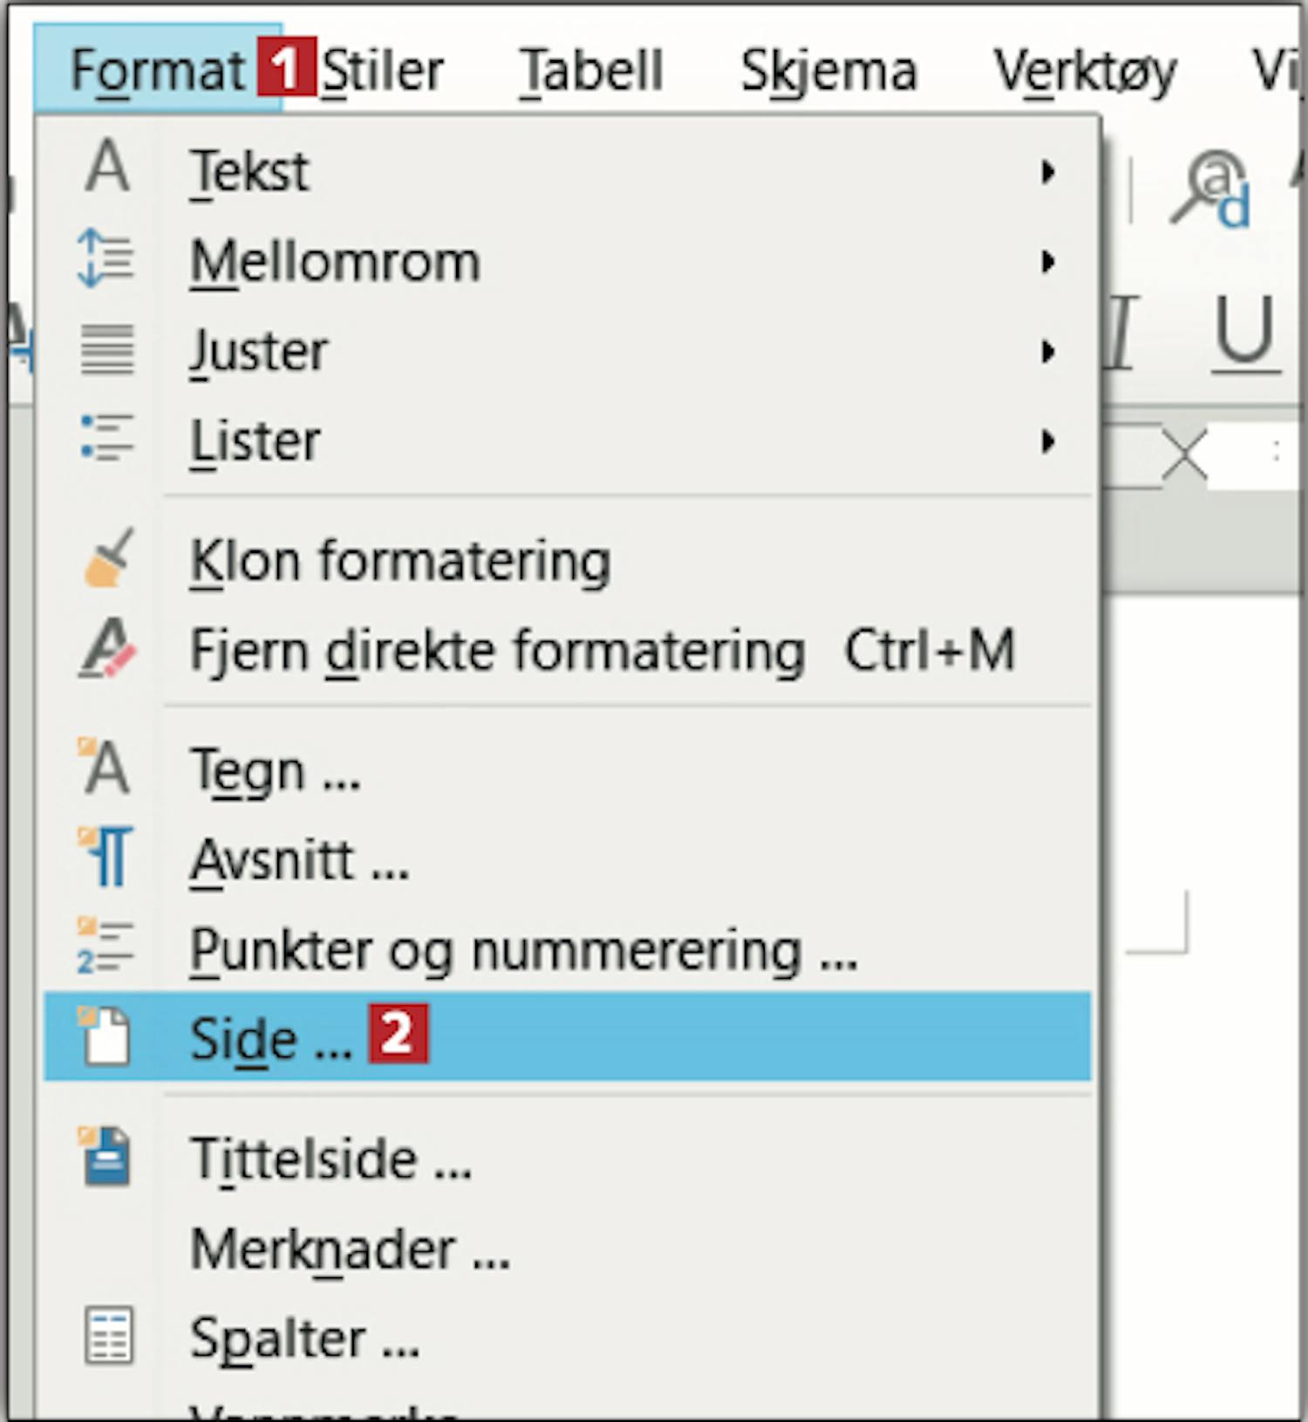
Task: Click the Spalter columns icon
Action: [x=108, y=1335]
